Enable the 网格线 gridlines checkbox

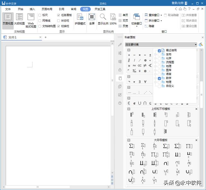[40, 21]
